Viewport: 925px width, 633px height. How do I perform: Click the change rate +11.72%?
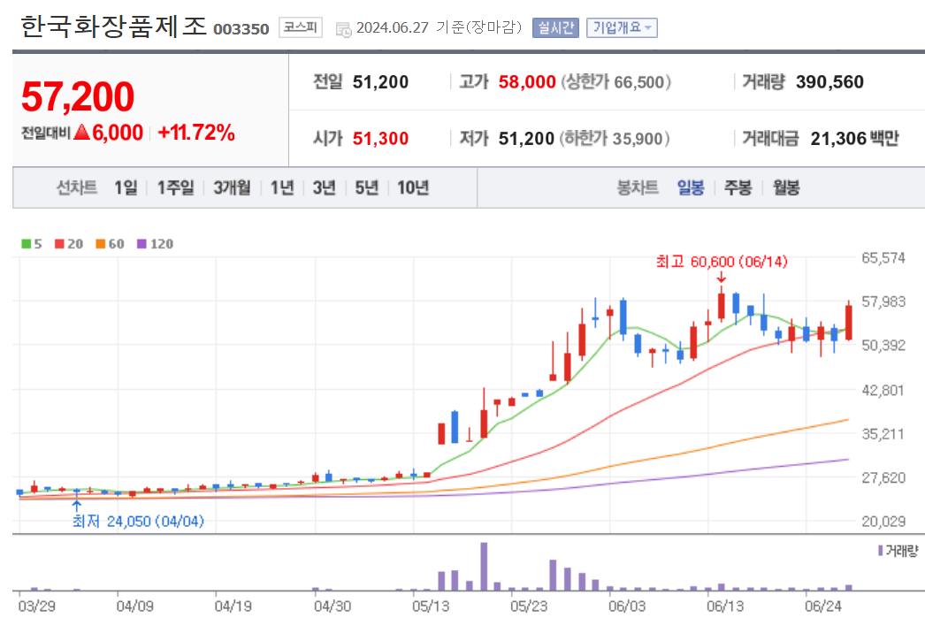[x=196, y=133]
